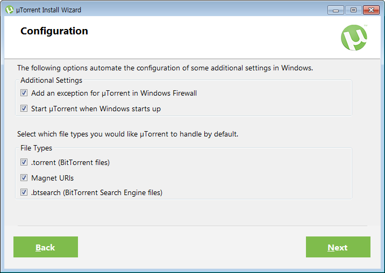Click the 'File Types' group heading
This screenshot has height=273, width=385.
37,148
